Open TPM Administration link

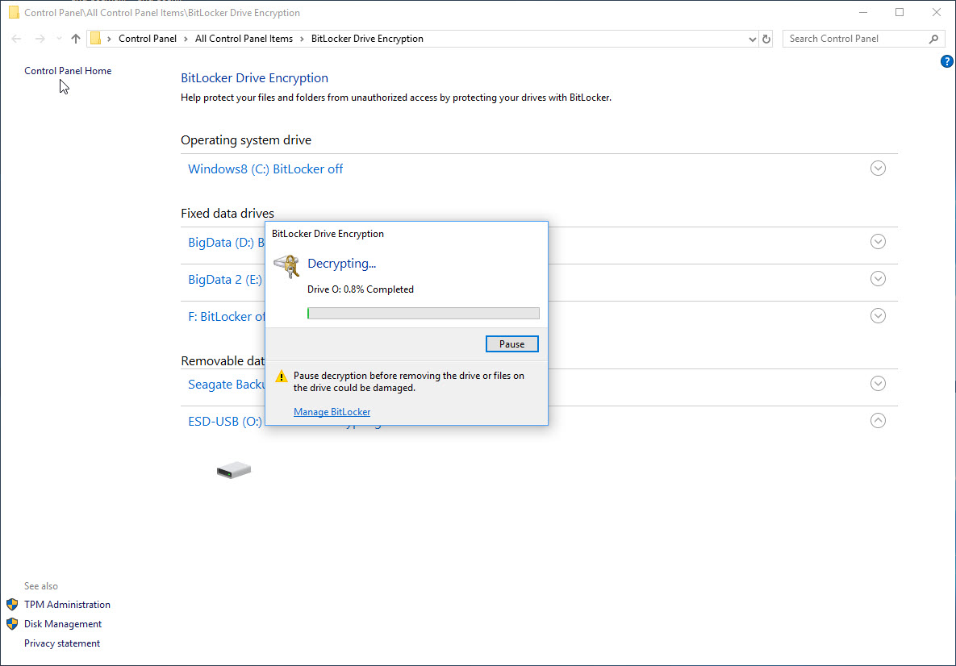coord(67,605)
